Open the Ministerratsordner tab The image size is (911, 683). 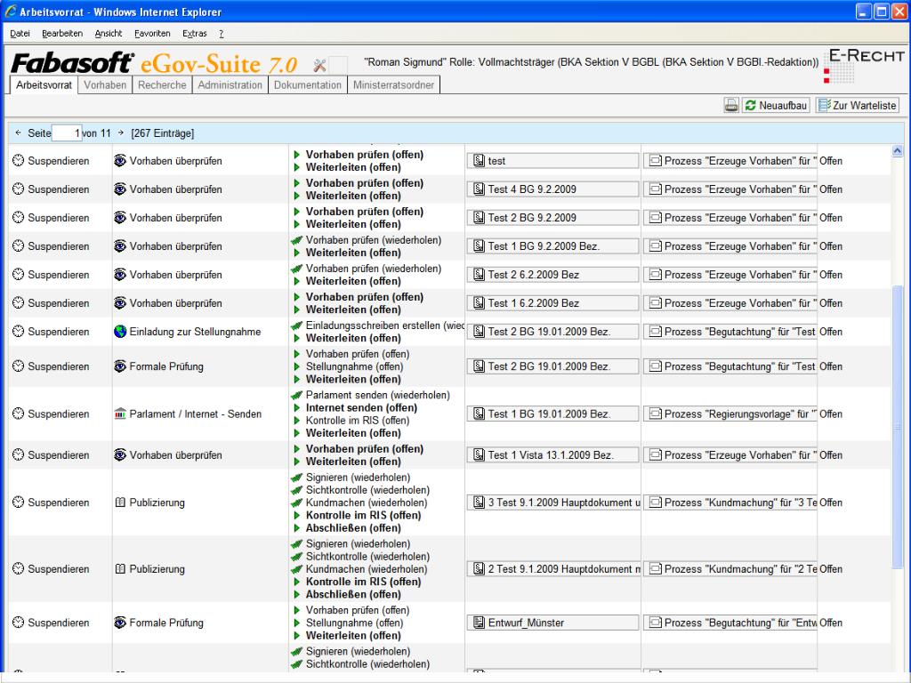(393, 84)
